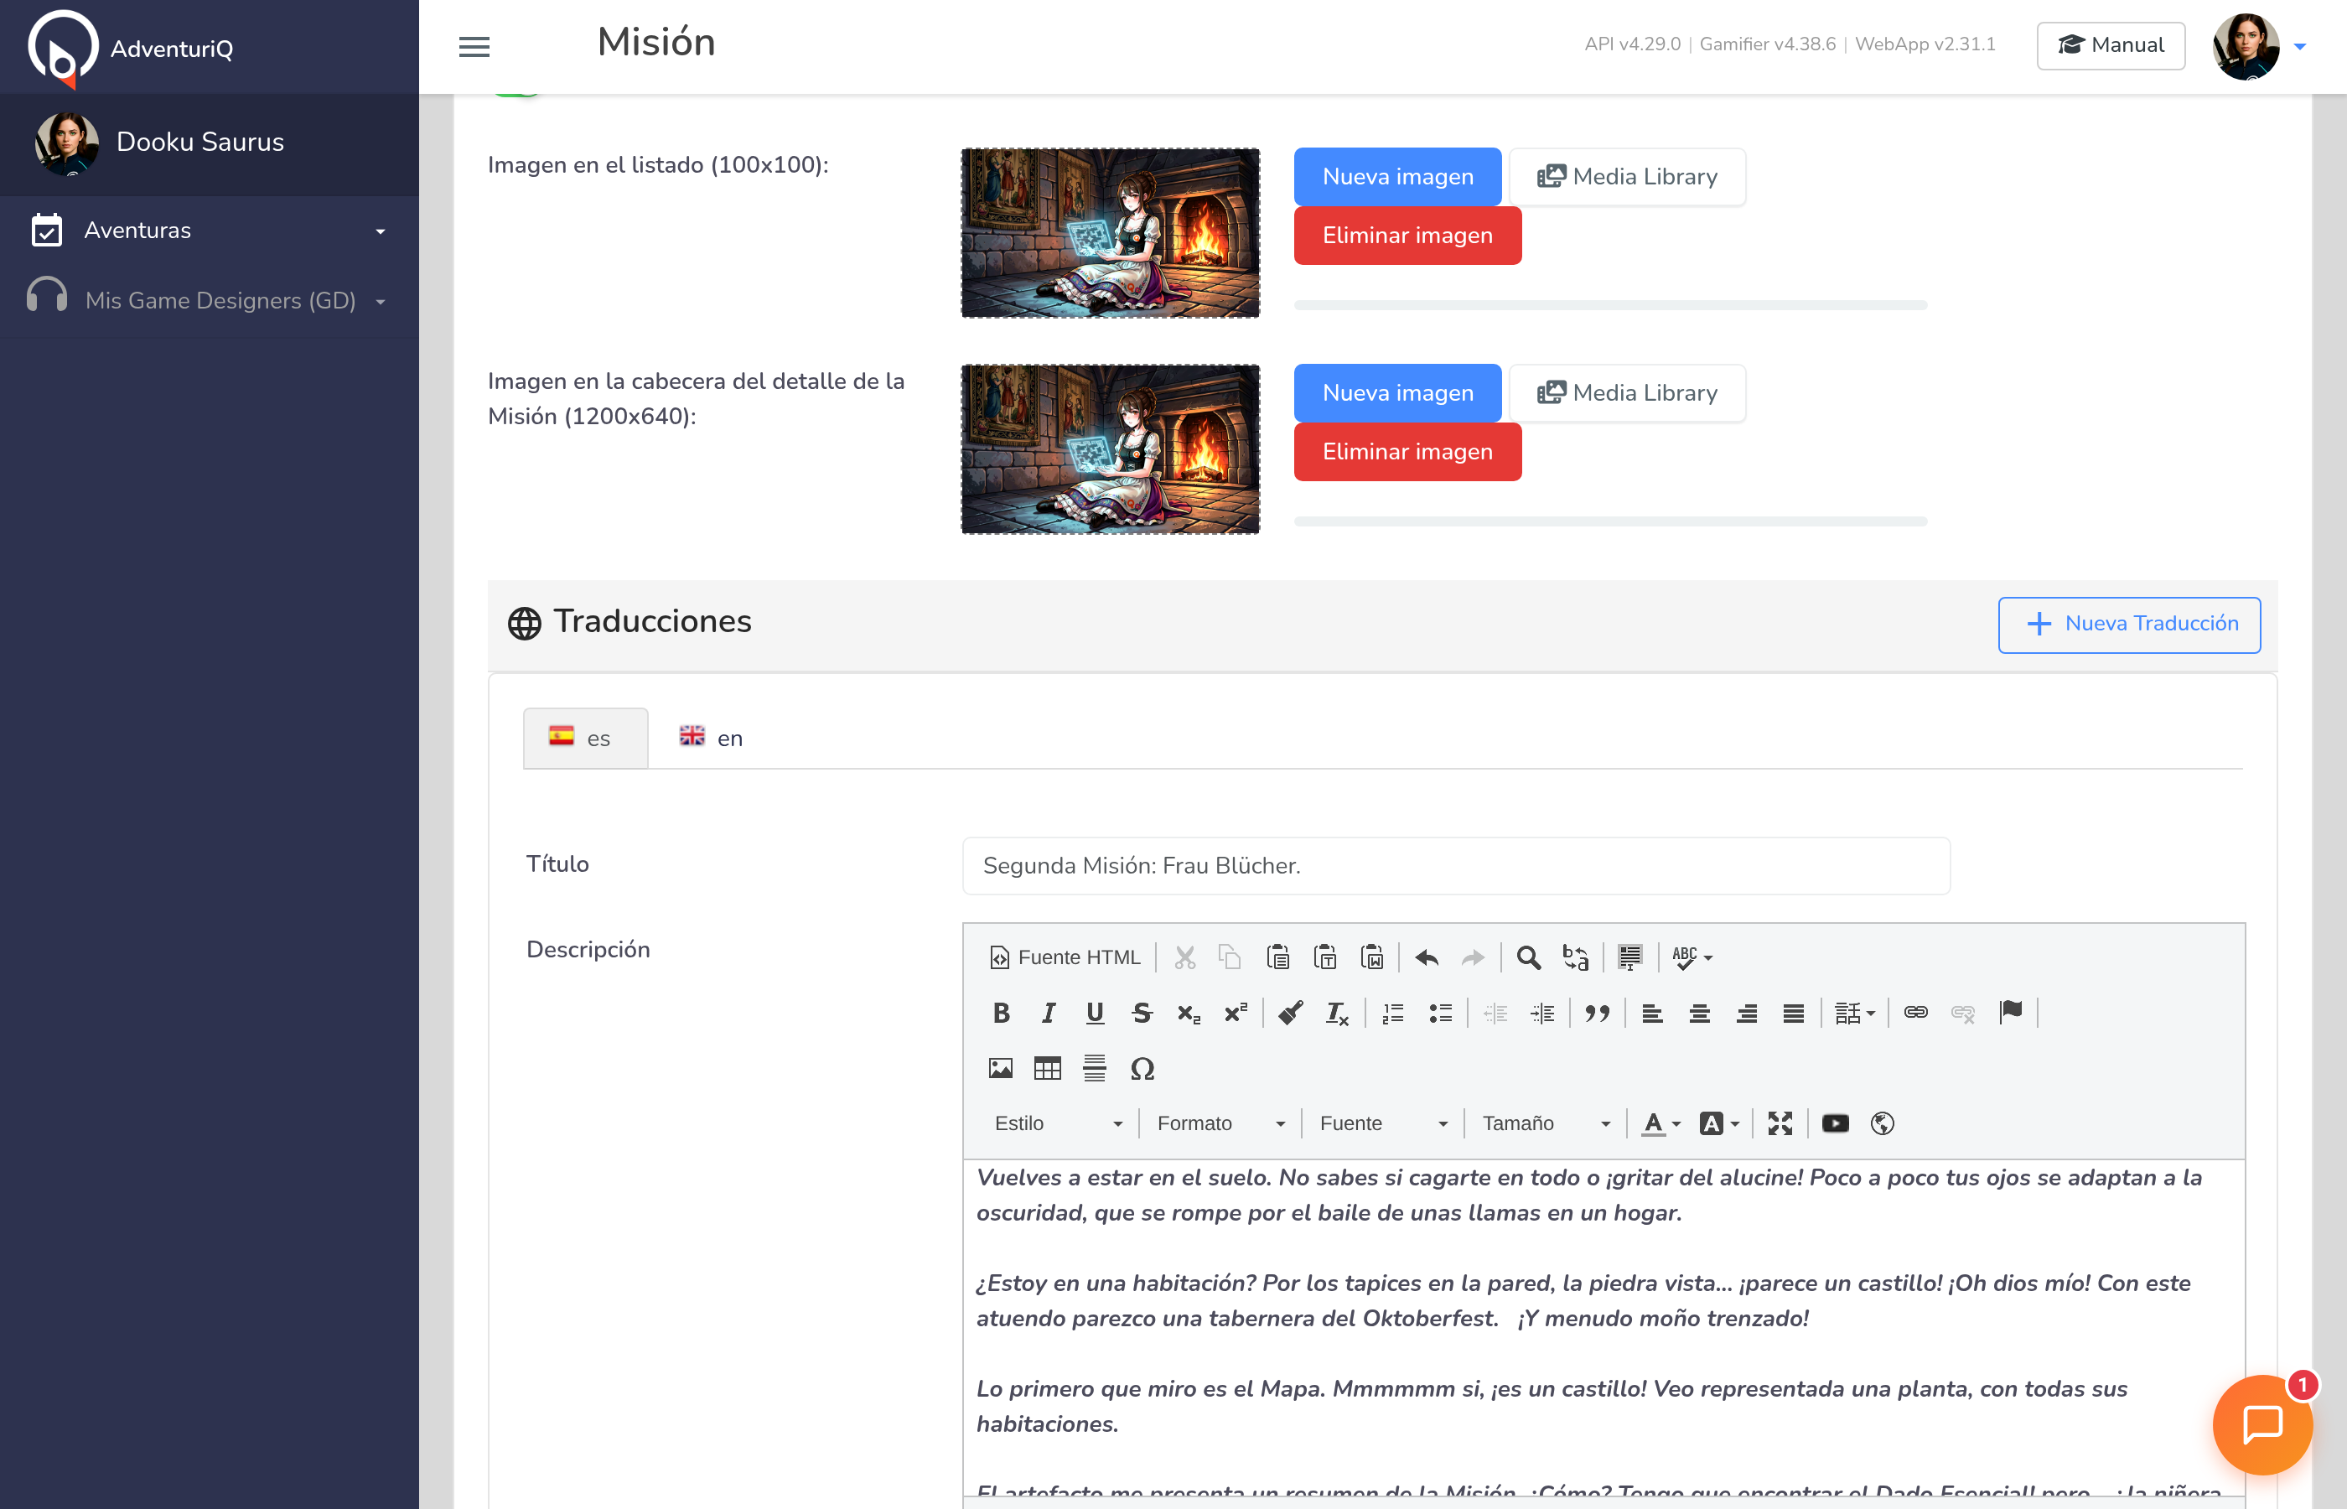Toggle superscript formatting

[1236, 1014]
